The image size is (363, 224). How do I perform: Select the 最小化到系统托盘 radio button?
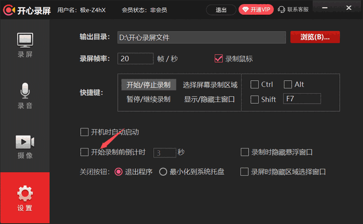click(x=163, y=172)
